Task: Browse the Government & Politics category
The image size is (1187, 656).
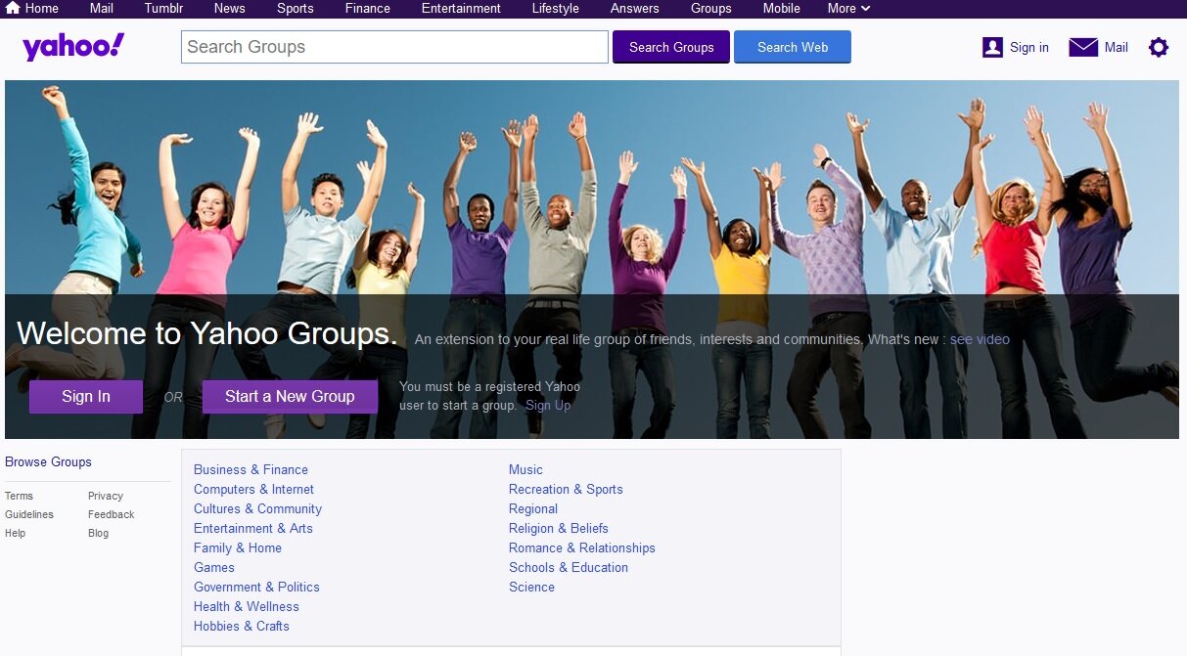Action: pos(256,587)
